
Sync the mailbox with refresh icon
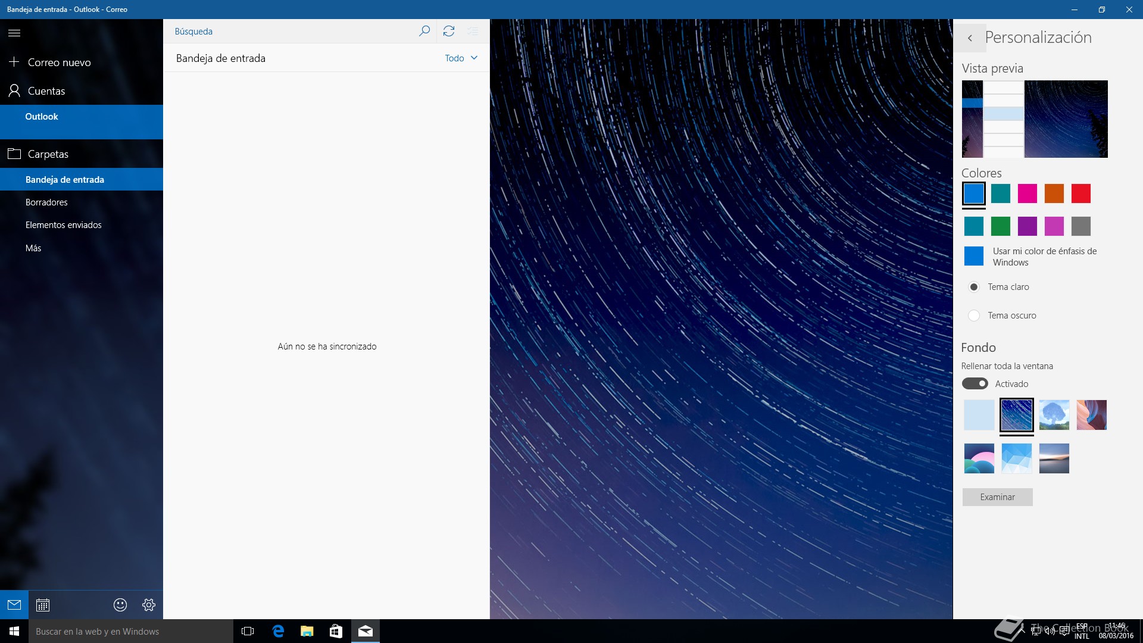pos(449,31)
